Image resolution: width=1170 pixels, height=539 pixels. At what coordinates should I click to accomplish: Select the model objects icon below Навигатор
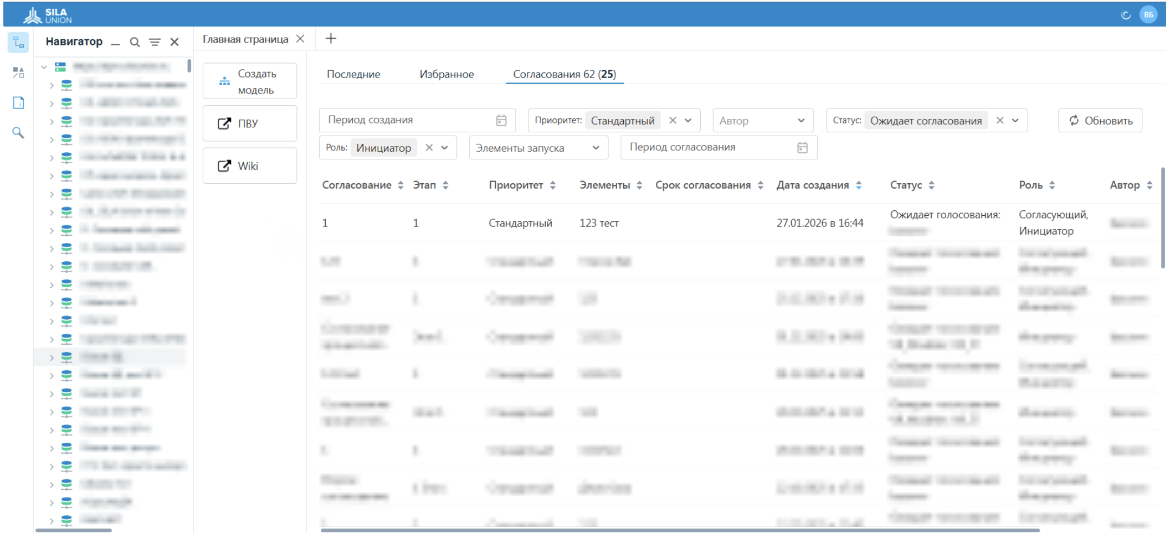pos(18,72)
